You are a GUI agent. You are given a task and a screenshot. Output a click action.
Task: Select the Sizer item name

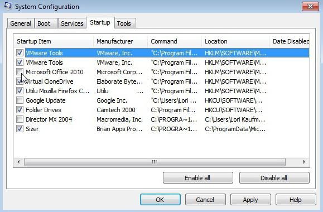point(32,129)
